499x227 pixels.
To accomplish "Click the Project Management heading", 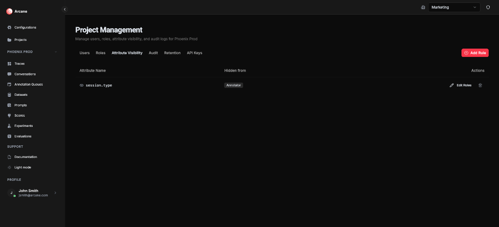I will pos(109,30).
